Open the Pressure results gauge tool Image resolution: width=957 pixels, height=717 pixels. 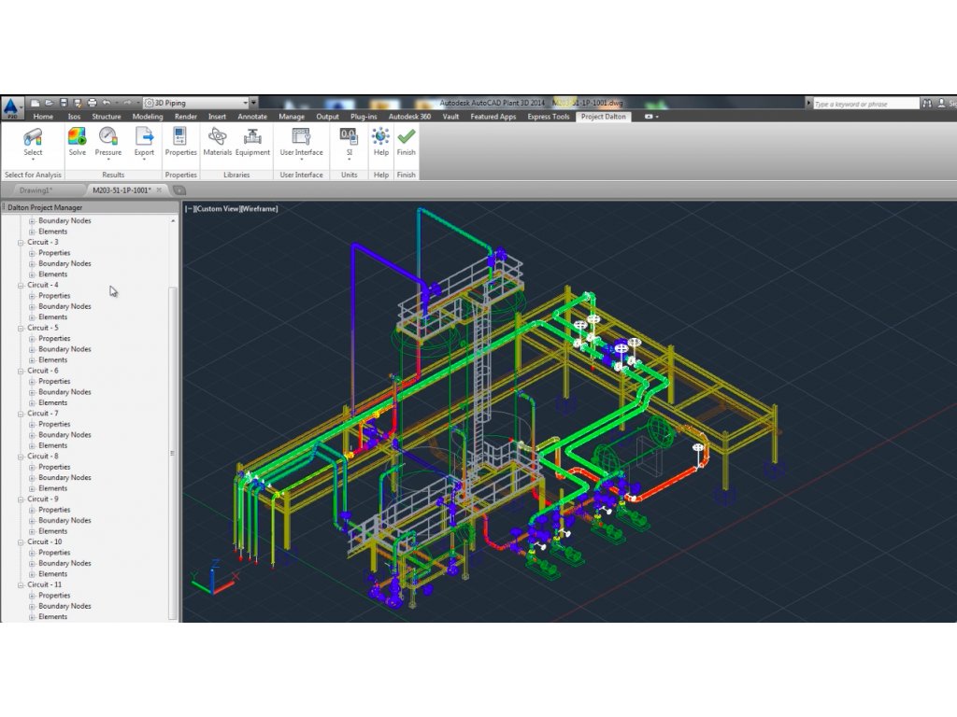pyautogui.click(x=108, y=143)
